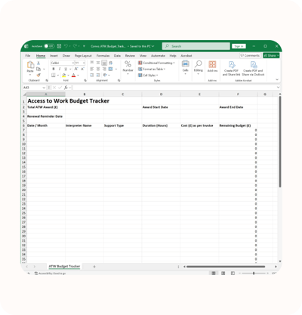
Task: Open the Customize Quick Access Toolbar dropdown
Action: [84, 46]
